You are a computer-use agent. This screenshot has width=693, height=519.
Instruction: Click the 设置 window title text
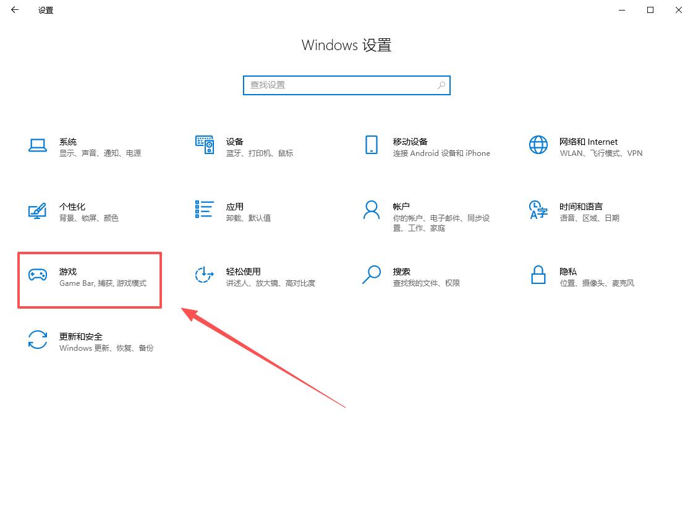point(46,10)
